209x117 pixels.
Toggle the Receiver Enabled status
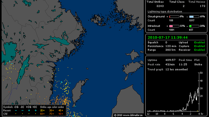199,50
